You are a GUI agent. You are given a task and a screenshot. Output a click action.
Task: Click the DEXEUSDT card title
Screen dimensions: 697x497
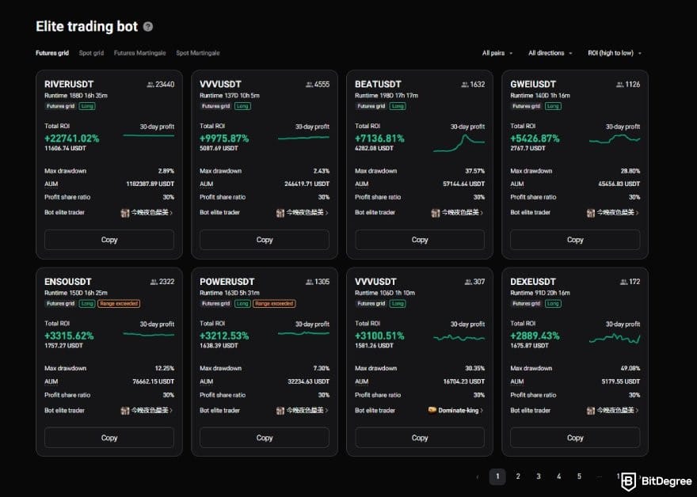click(x=533, y=282)
